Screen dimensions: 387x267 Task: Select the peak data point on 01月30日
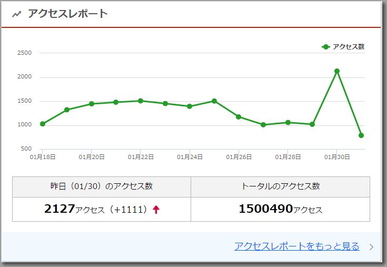point(337,71)
